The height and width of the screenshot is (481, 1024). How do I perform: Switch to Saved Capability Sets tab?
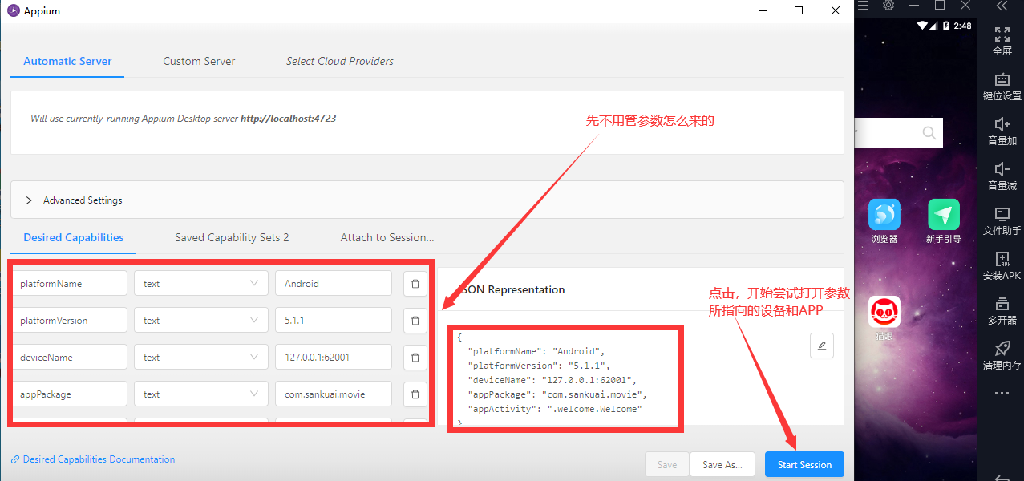pyautogui.click(x=232, y=237)
